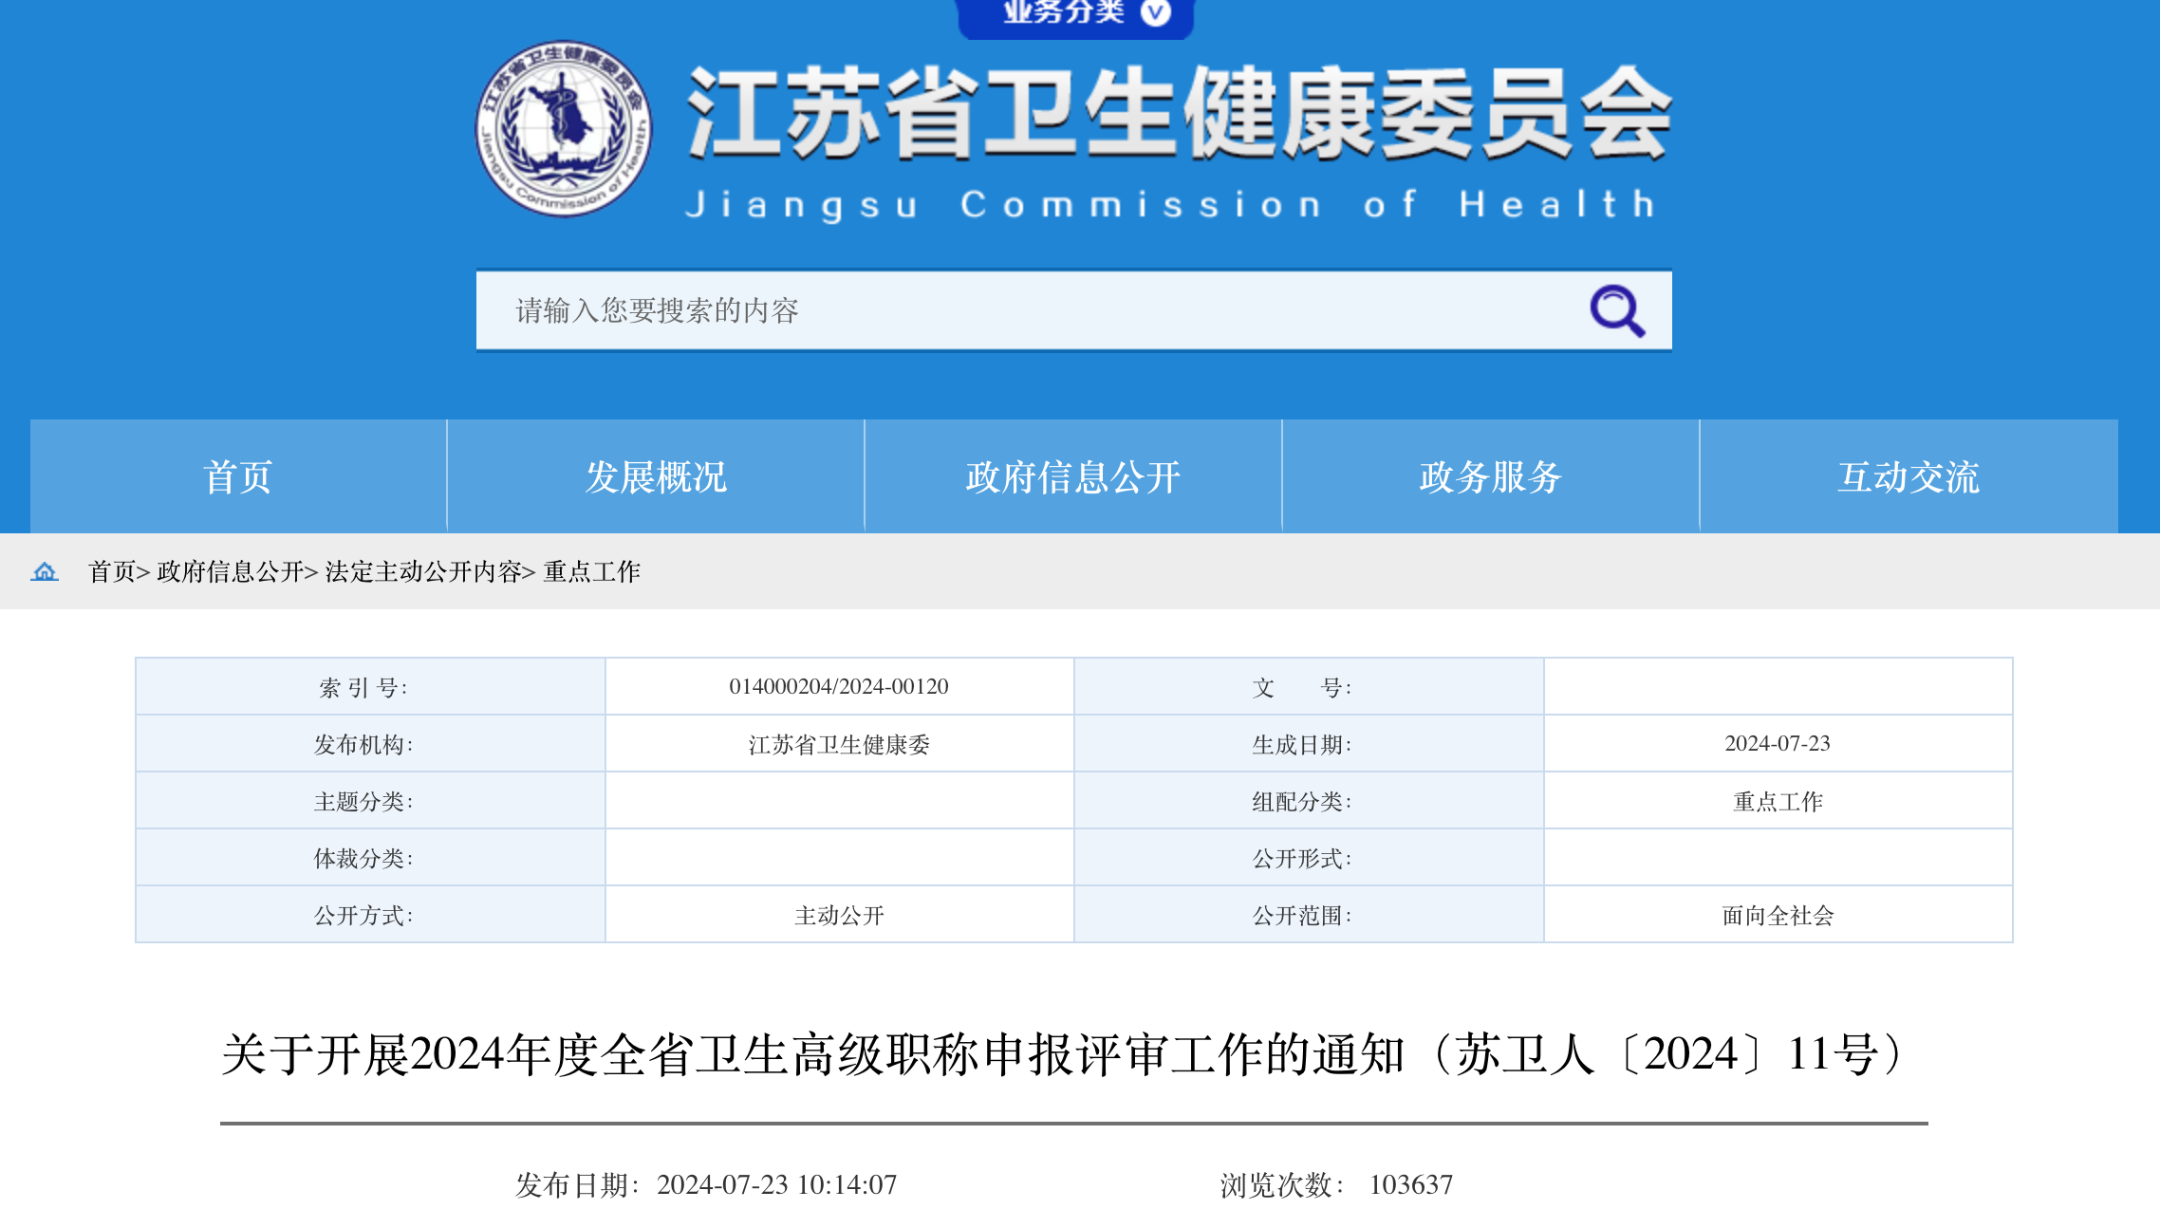The width and height of the screenshot is (2160, 1209).
Task: Click the magnifier search icon
Action: [1617, 310]
